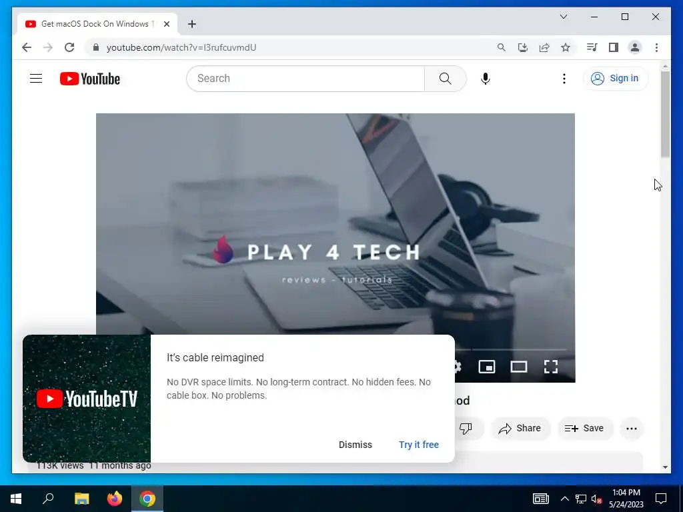The image size is (683, 512).
Task: Open the clock showing 1:04 PM
Action: 626,499
